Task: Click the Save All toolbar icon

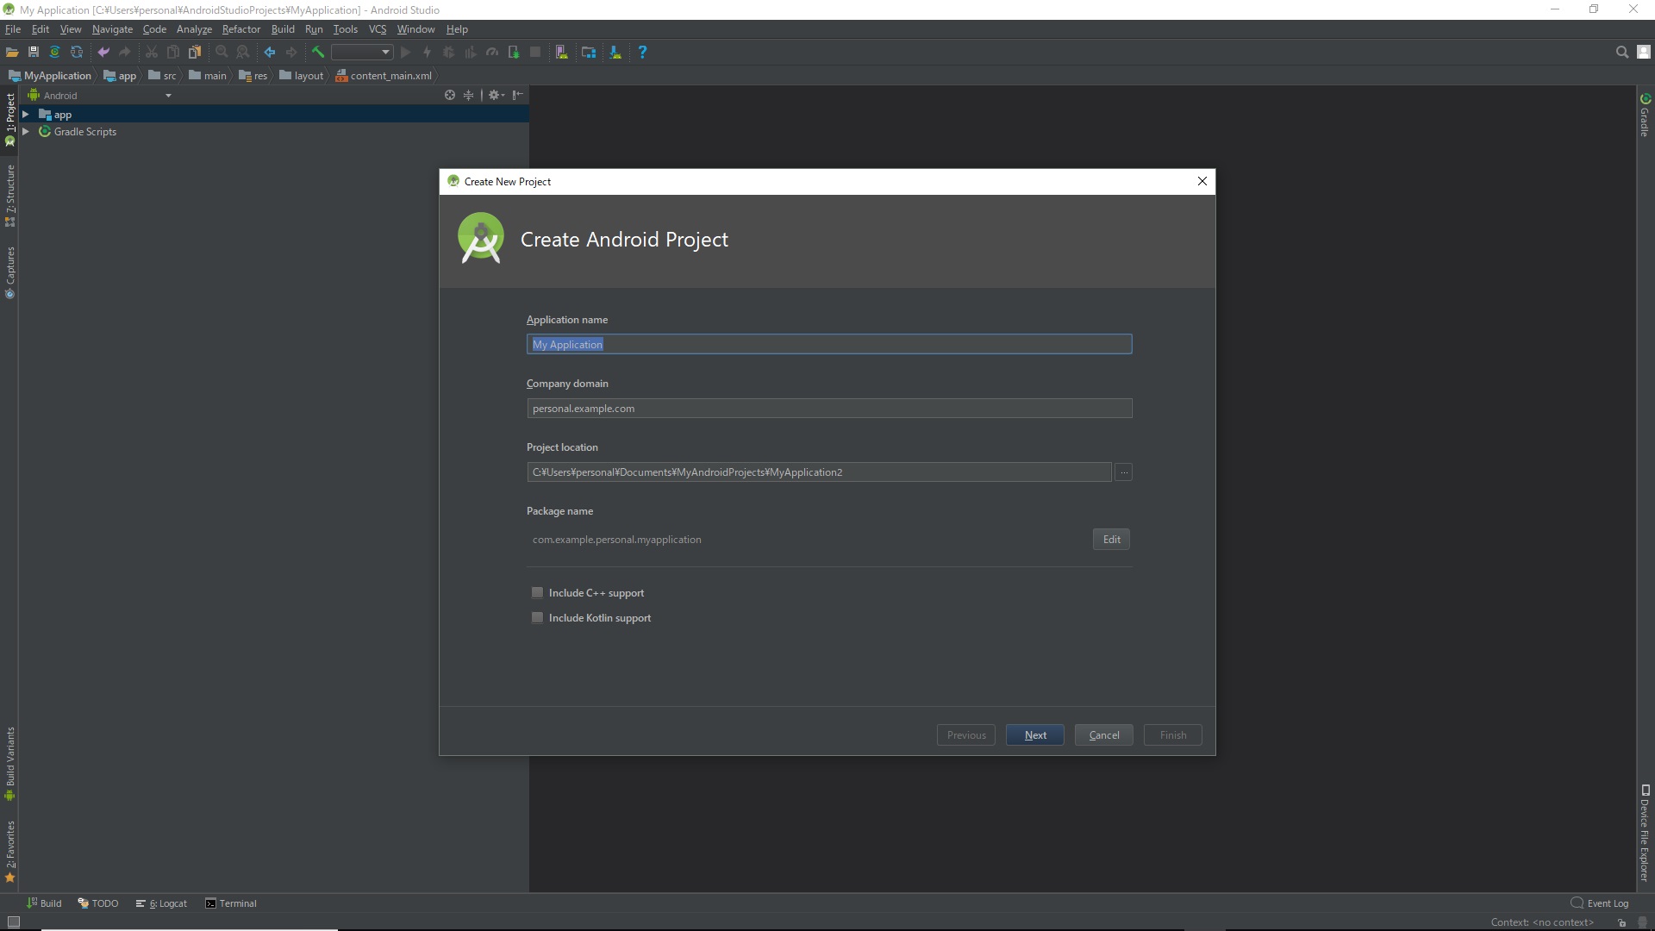Action: tap(34, 53)
